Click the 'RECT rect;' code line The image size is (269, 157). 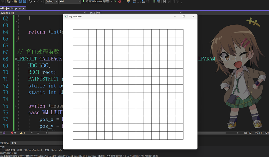[x=42, y=72]
